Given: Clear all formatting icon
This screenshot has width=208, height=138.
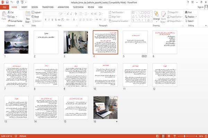Looking at the screenshot, I should (x=76, y=14).
